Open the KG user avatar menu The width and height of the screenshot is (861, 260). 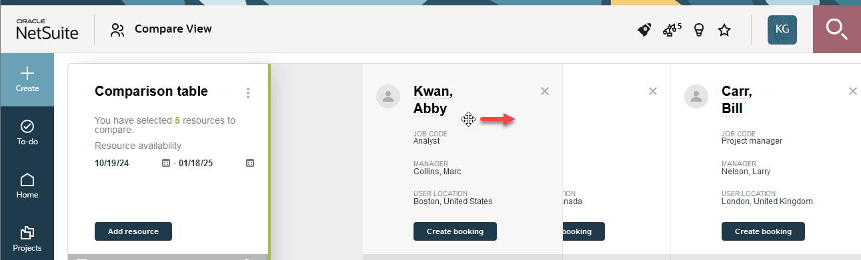point(782,30)
